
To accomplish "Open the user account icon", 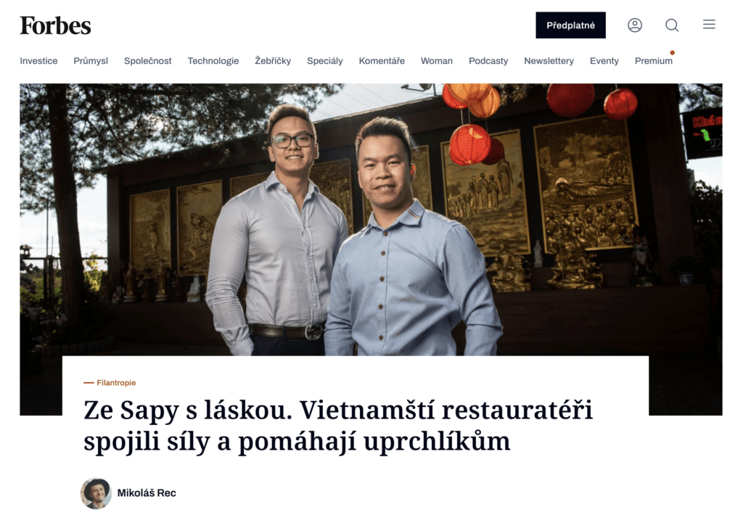I will (634, 25).
